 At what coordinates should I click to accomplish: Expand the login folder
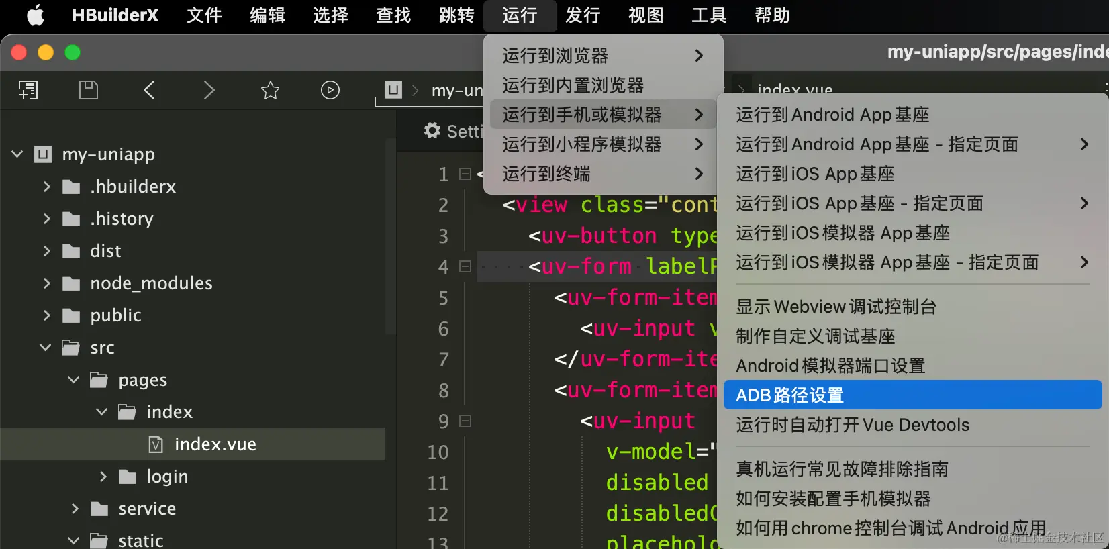(x=103, y=477)
